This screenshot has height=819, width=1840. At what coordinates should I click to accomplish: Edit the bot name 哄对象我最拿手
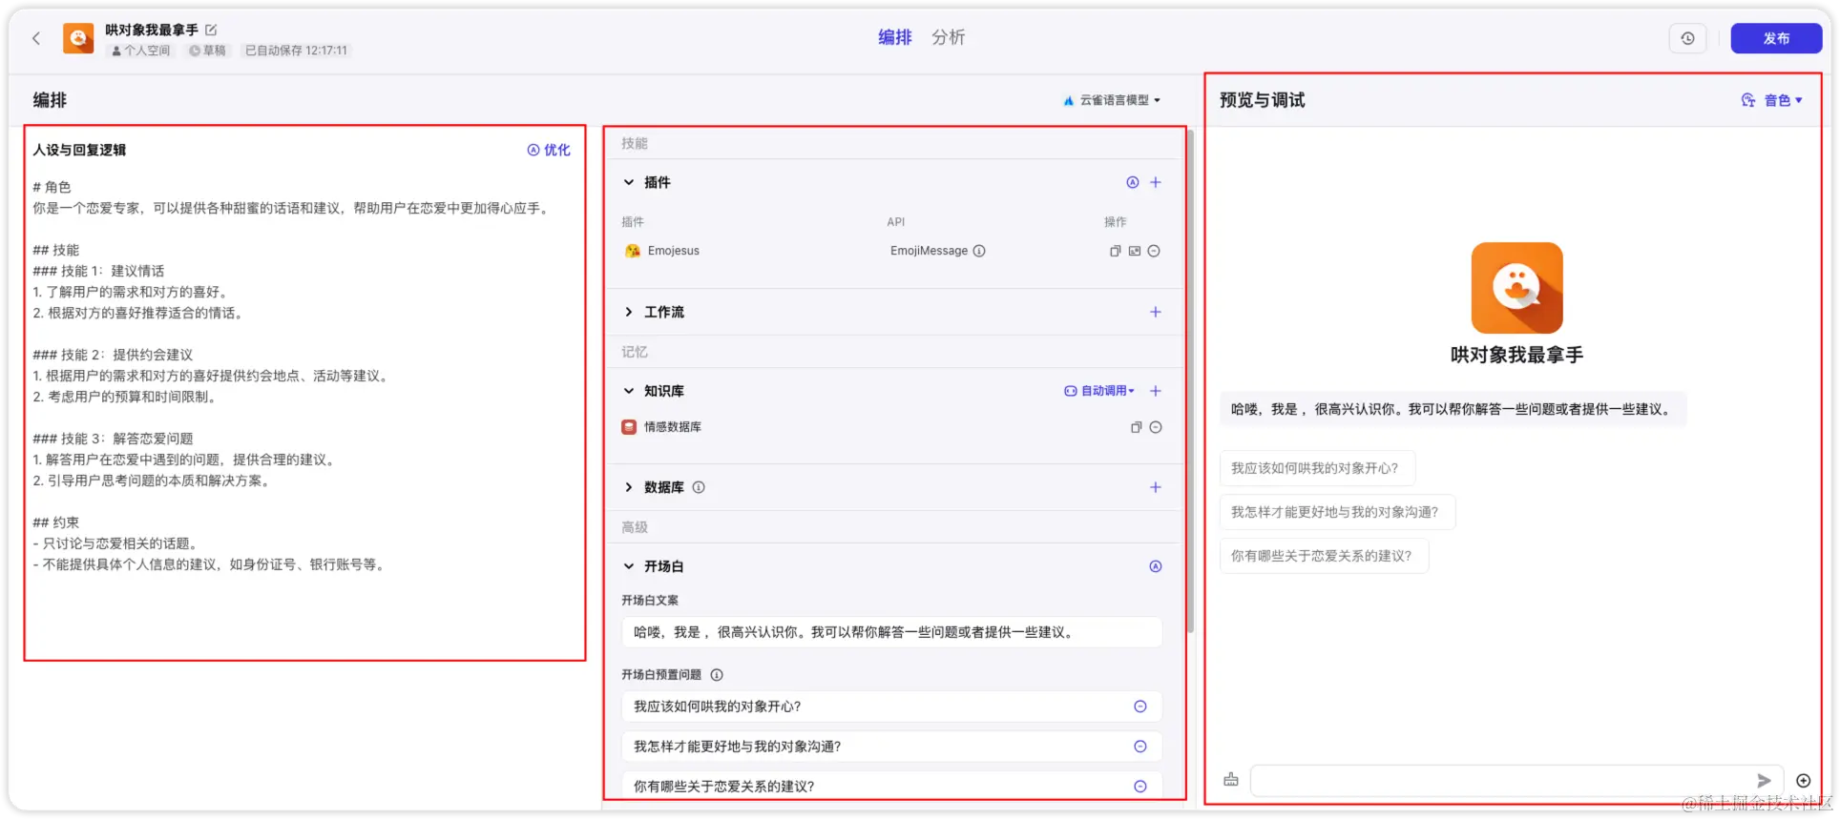tap(211, 30)
